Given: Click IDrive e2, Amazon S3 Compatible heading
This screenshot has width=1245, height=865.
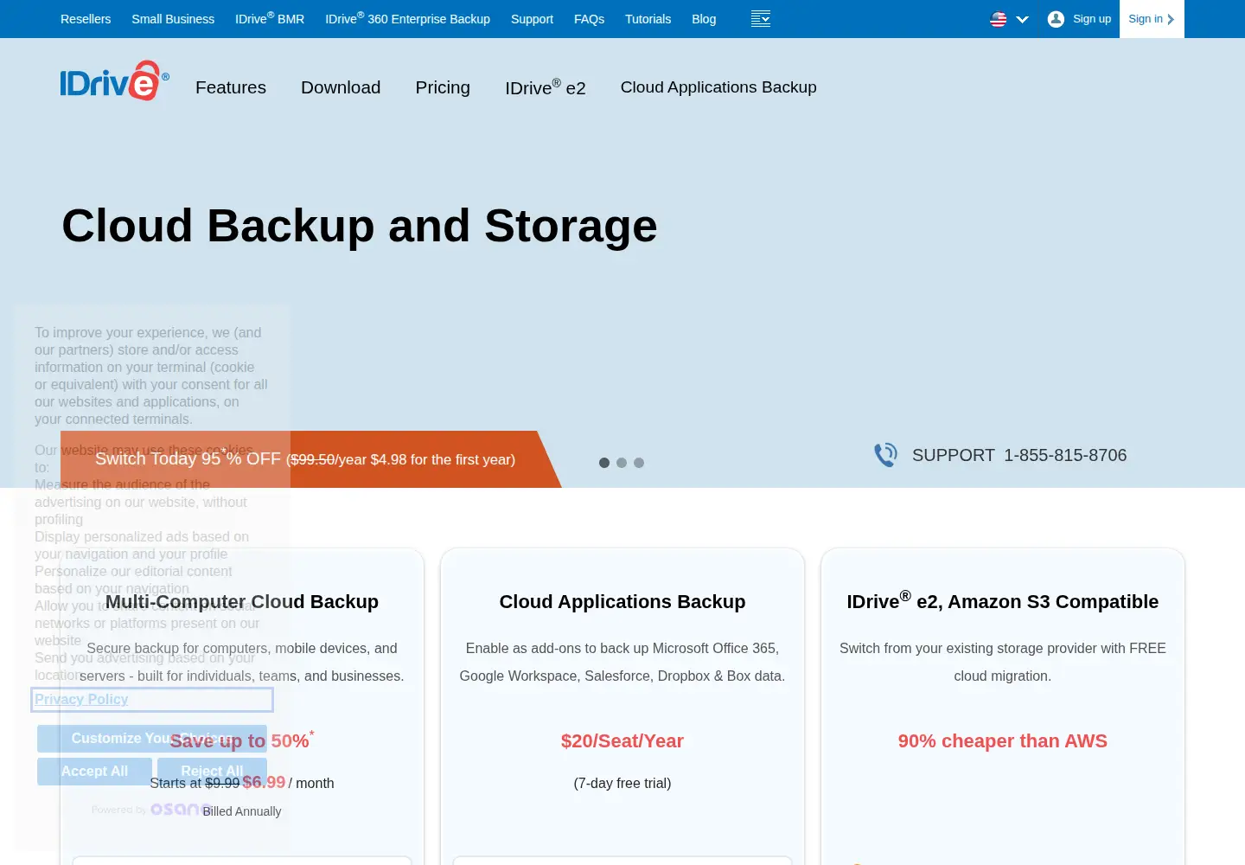Looking at the screenshot, I should click(x=1003, y=601).
